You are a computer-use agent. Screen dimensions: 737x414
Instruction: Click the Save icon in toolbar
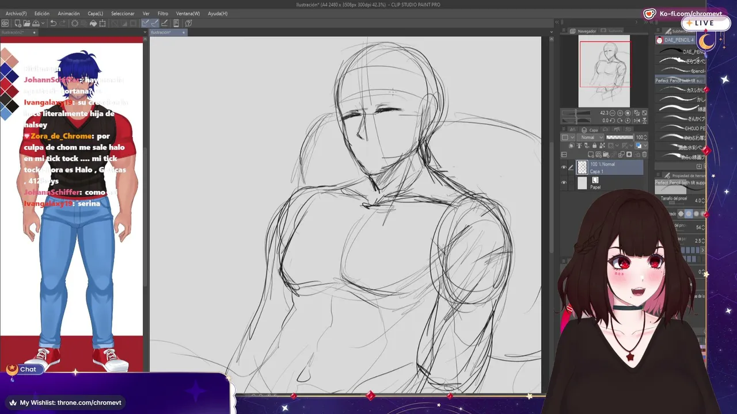click(x=36, y=23)
